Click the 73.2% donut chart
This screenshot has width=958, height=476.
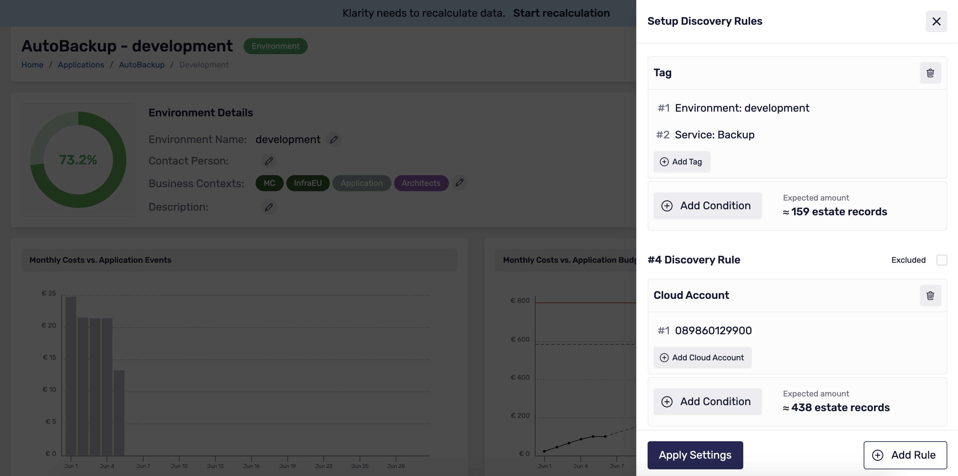point(78,160)
